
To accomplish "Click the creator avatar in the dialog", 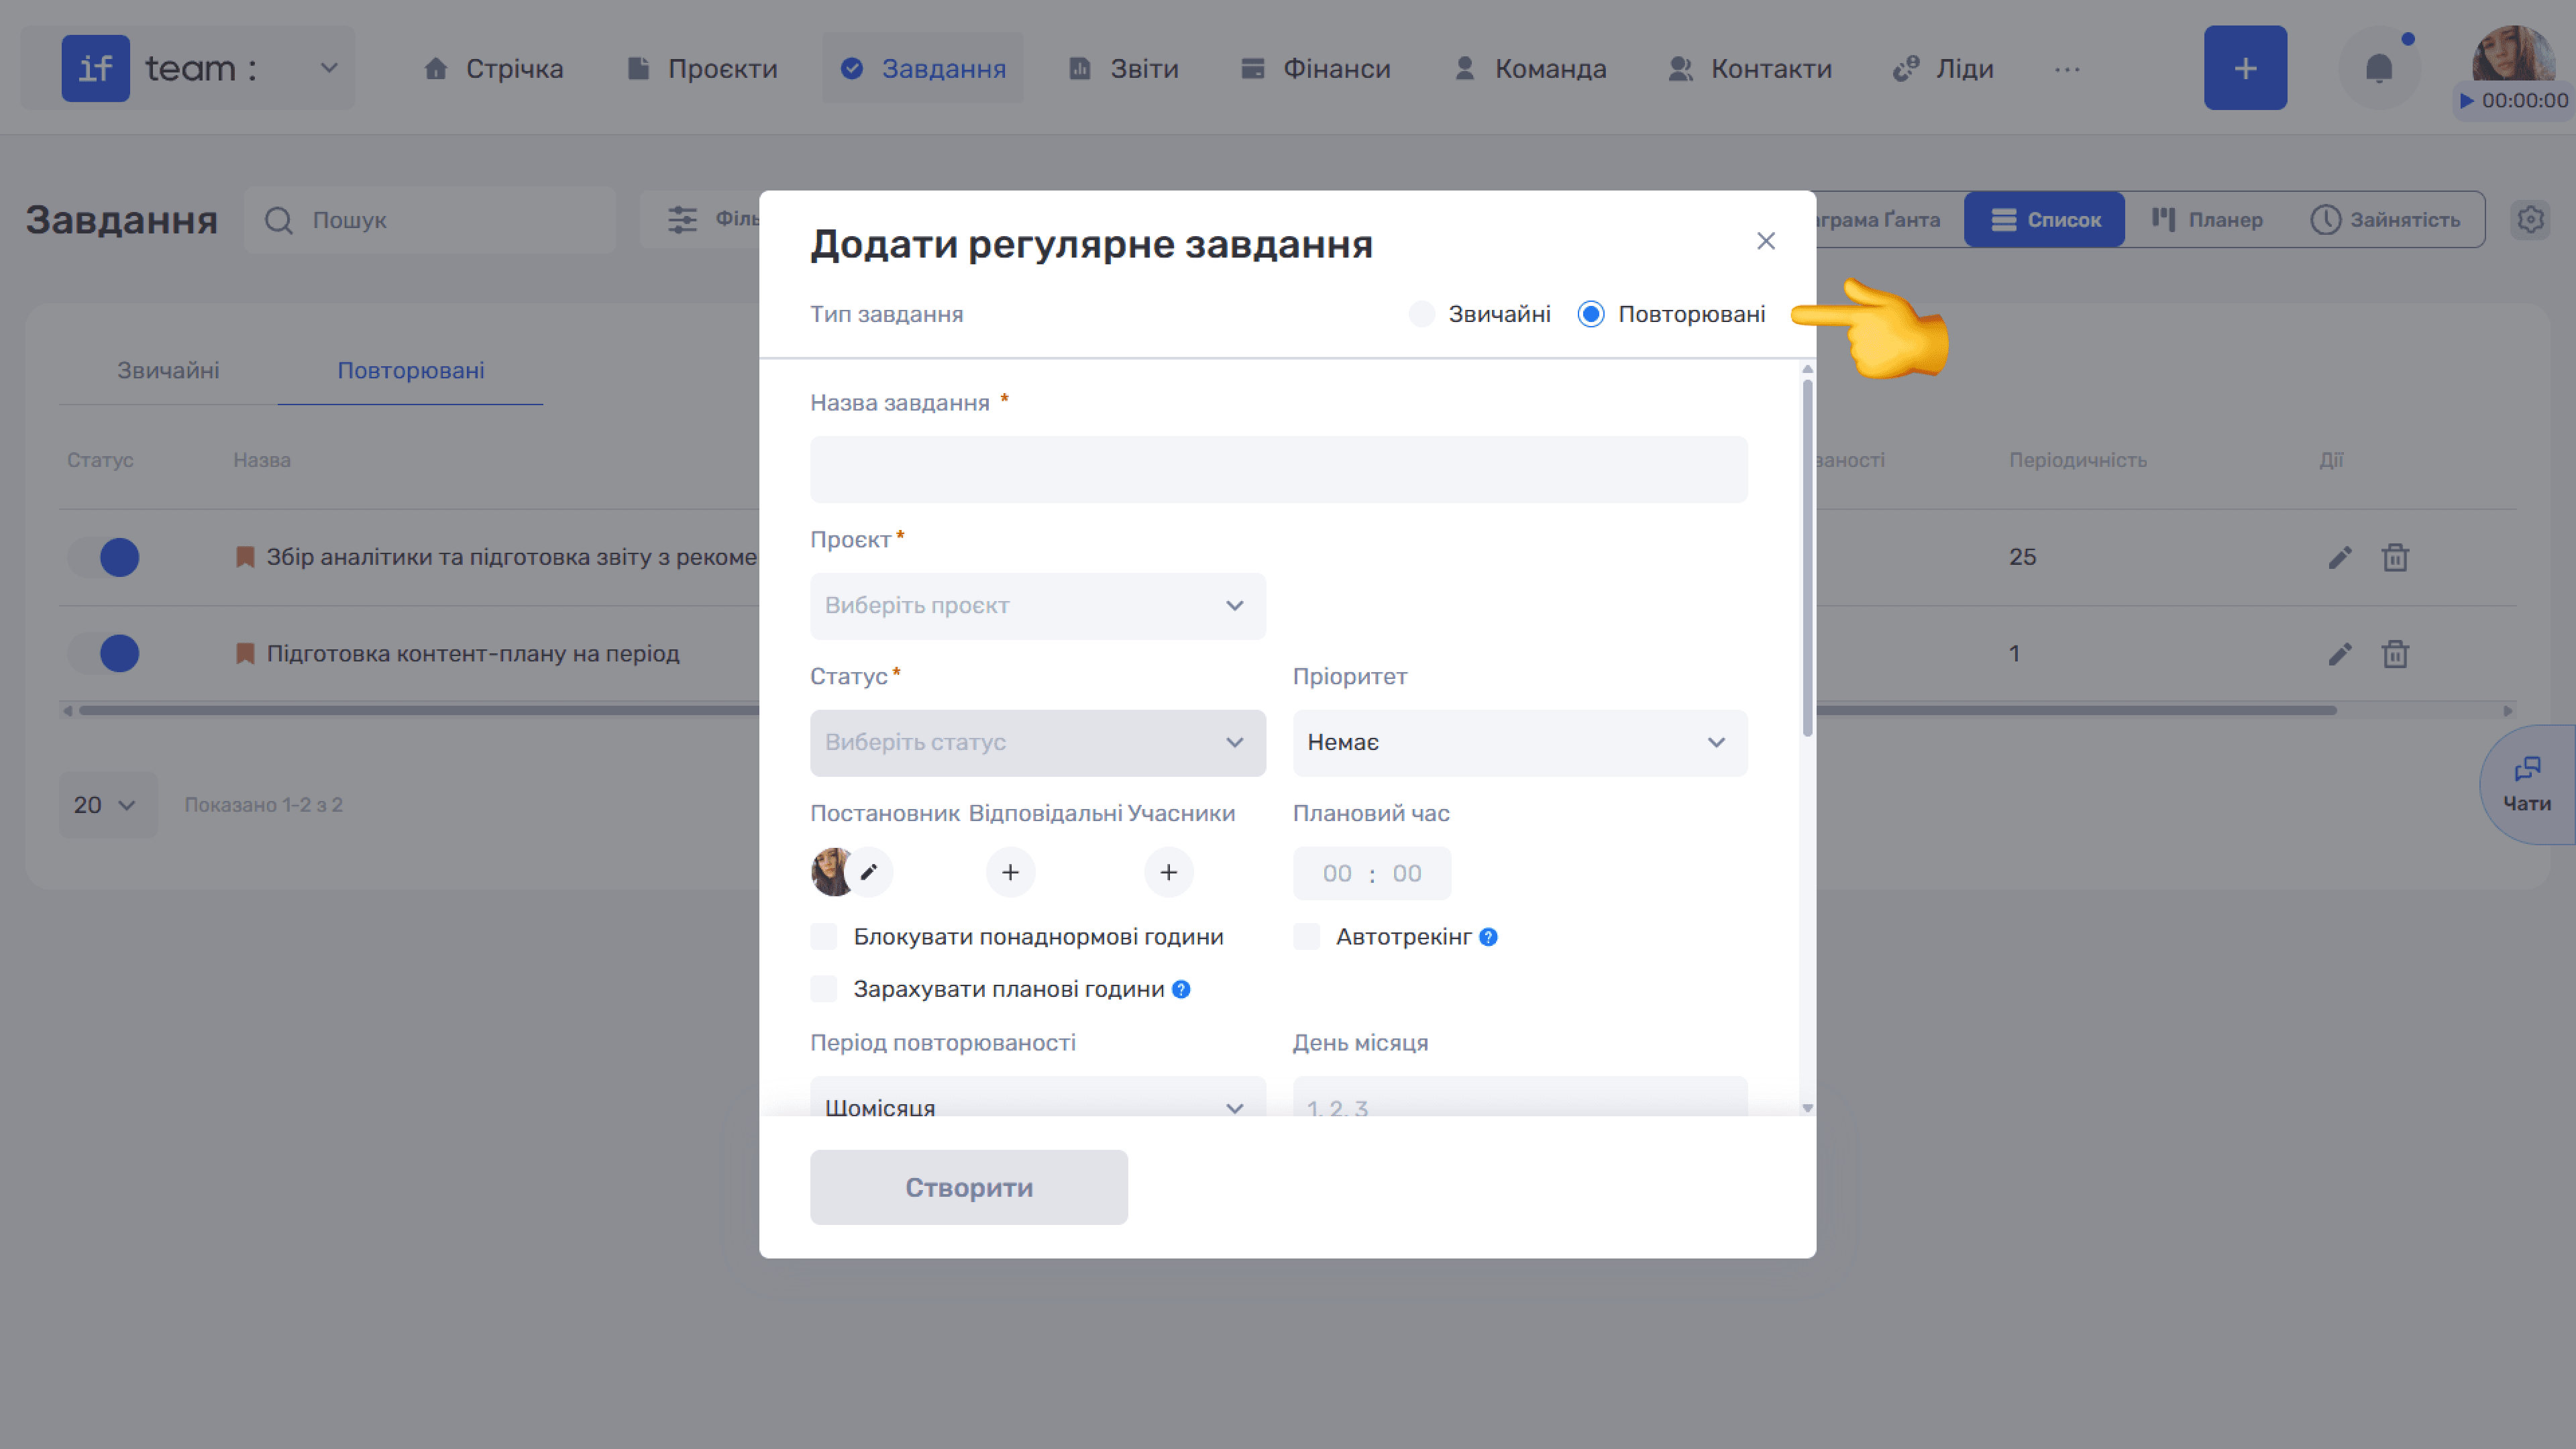I will (830, 872).
